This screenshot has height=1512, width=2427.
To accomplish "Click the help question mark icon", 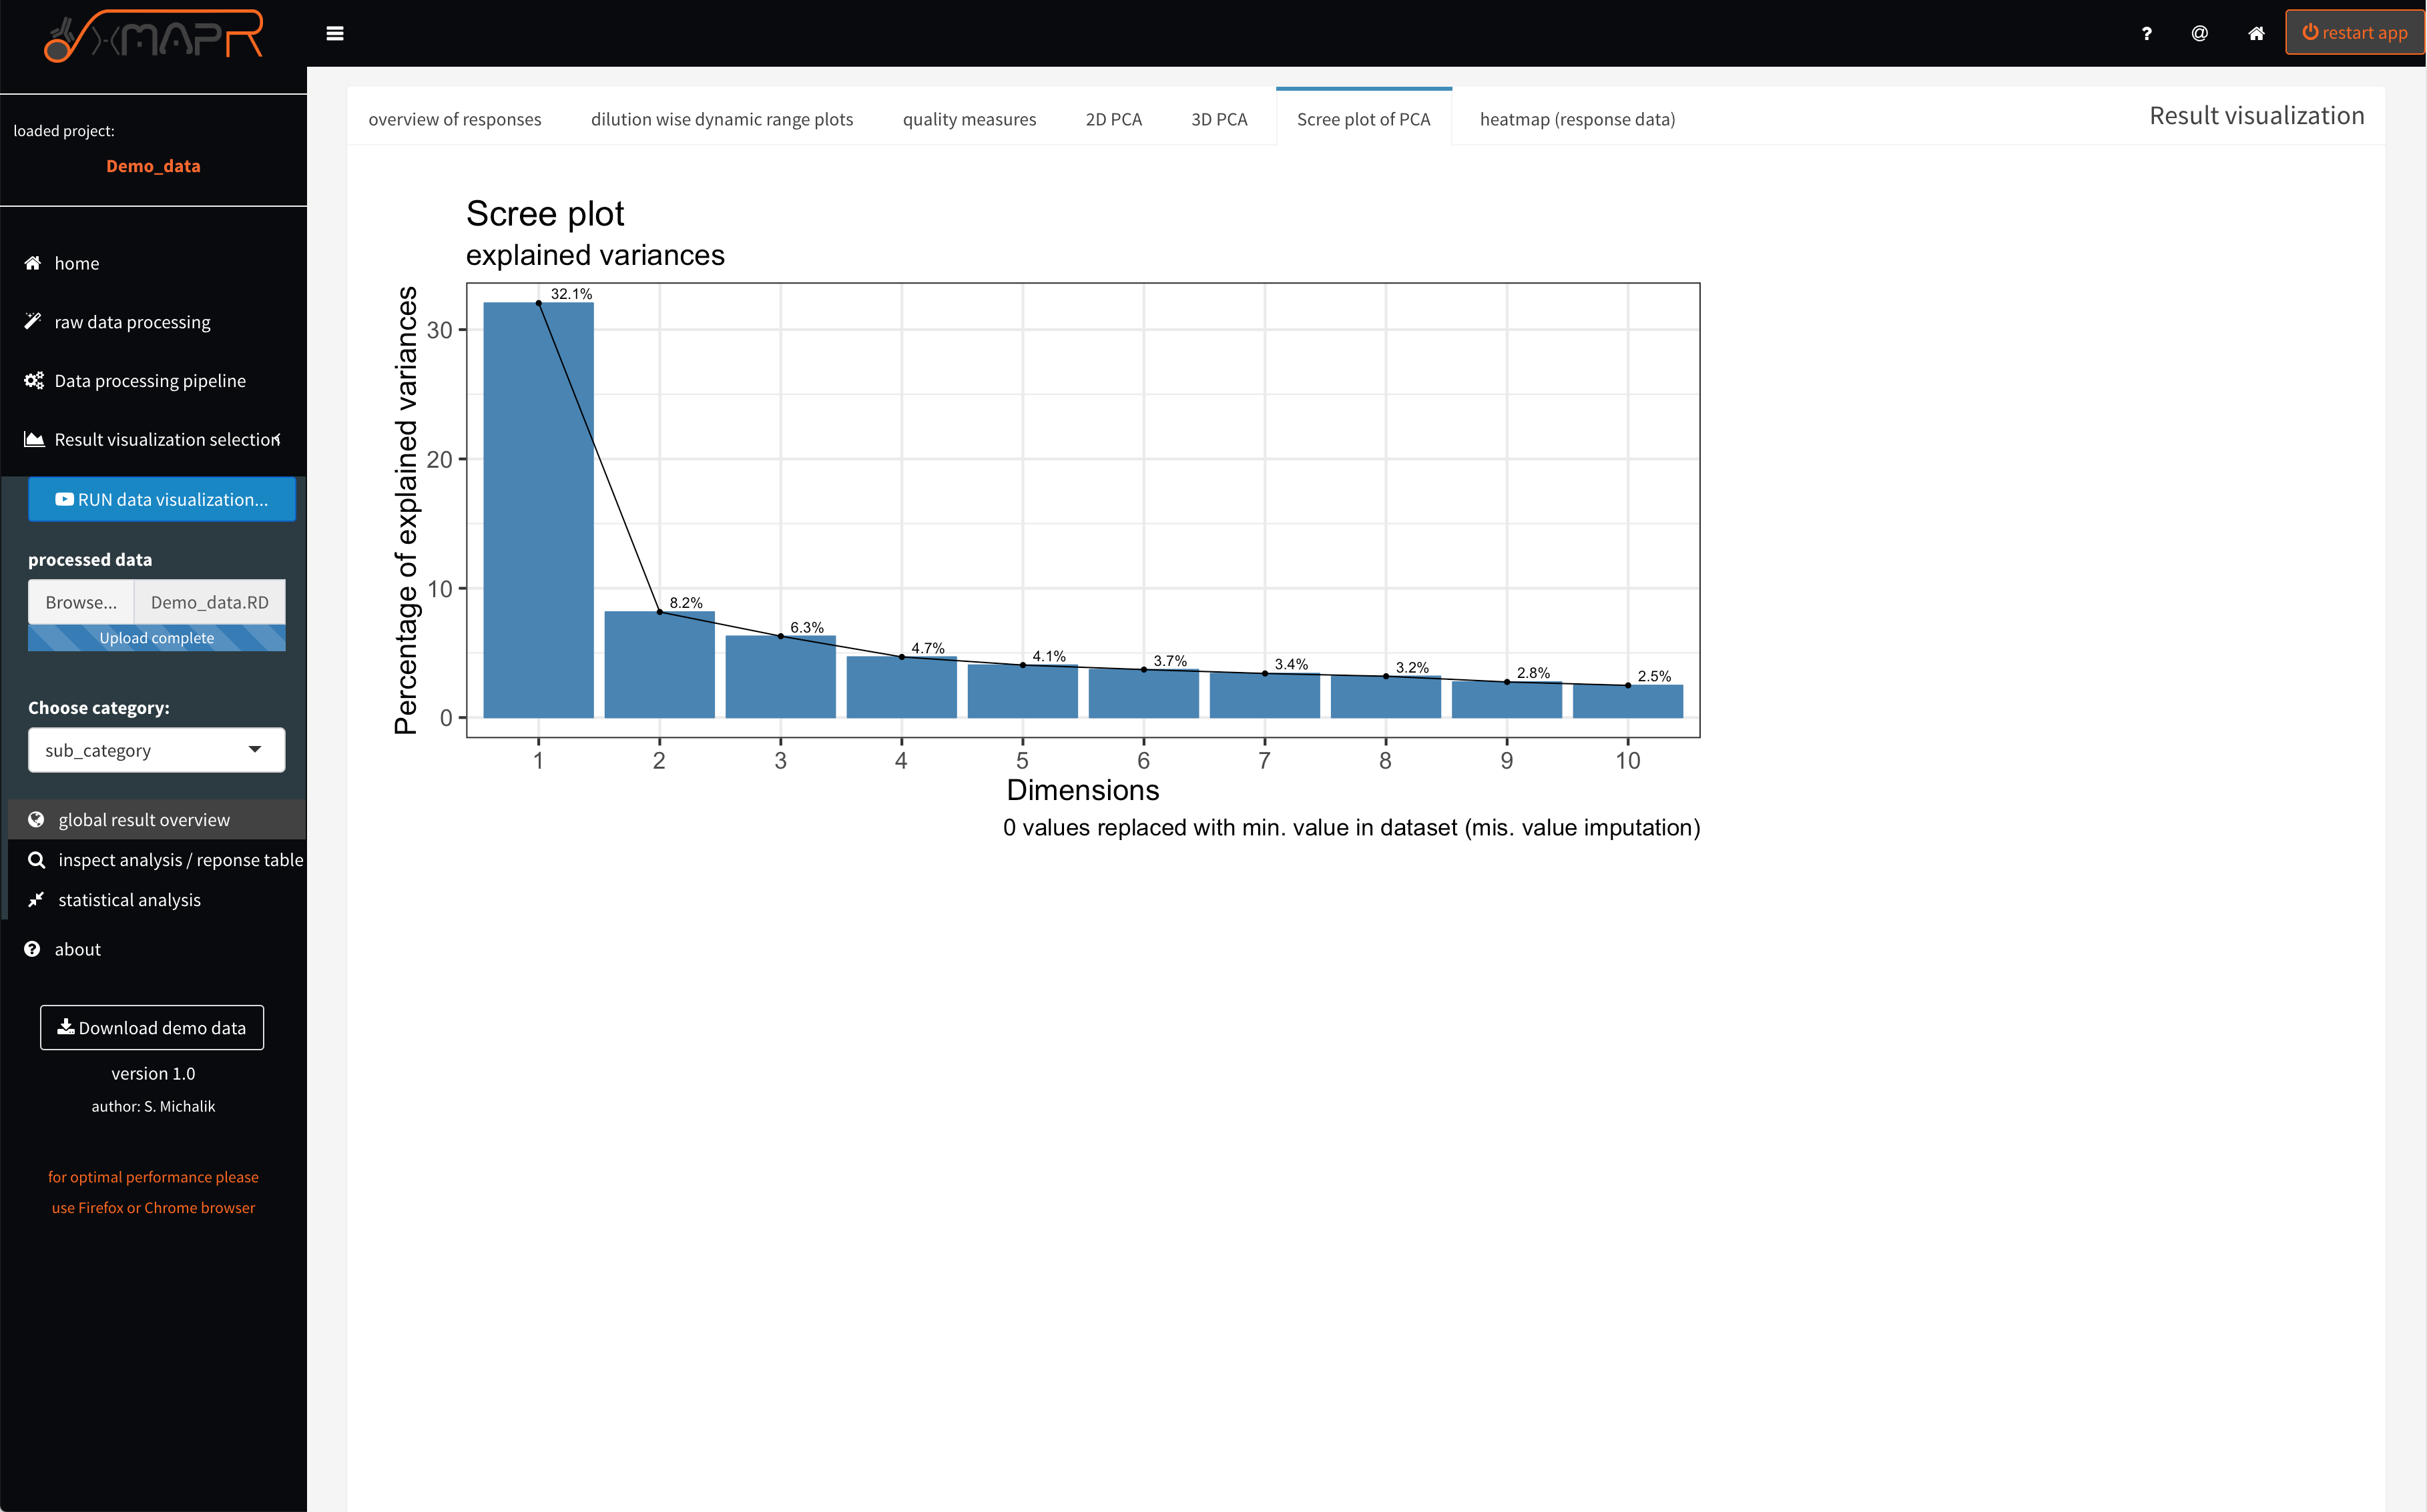I will click(2146, 33).
